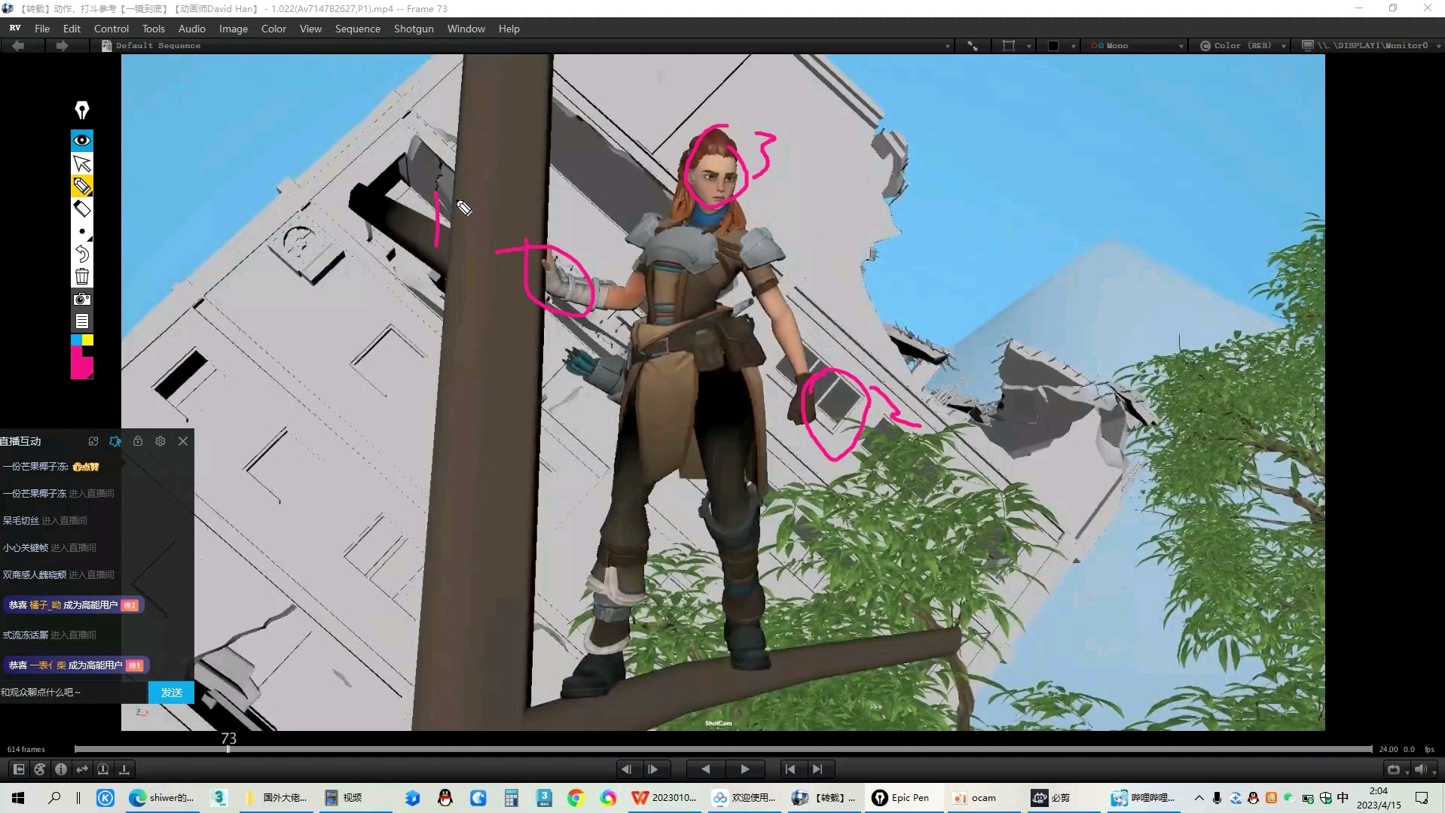Click the RV forward arrow button

62,46
